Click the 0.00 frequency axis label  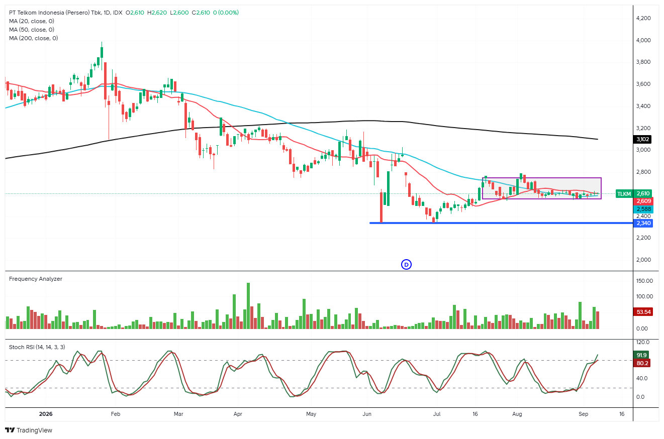643,328
